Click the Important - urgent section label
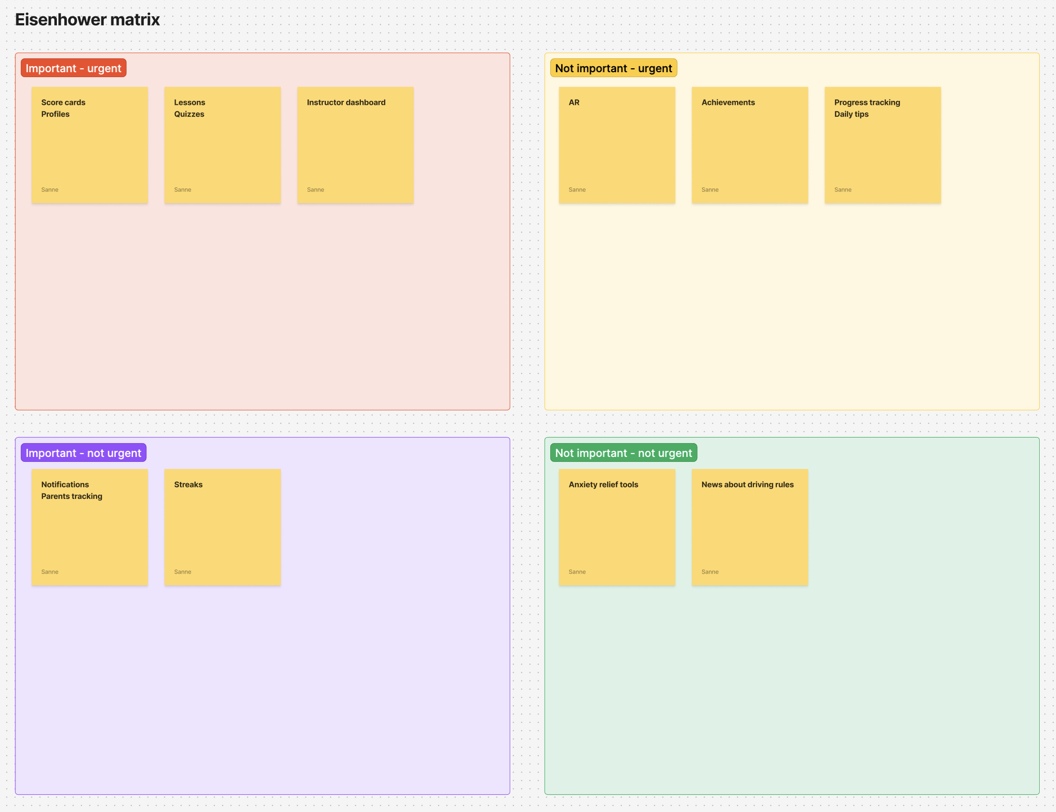The height and width of the screenshot is (812, 1056). pyautogui.click(x=73, y=68)
